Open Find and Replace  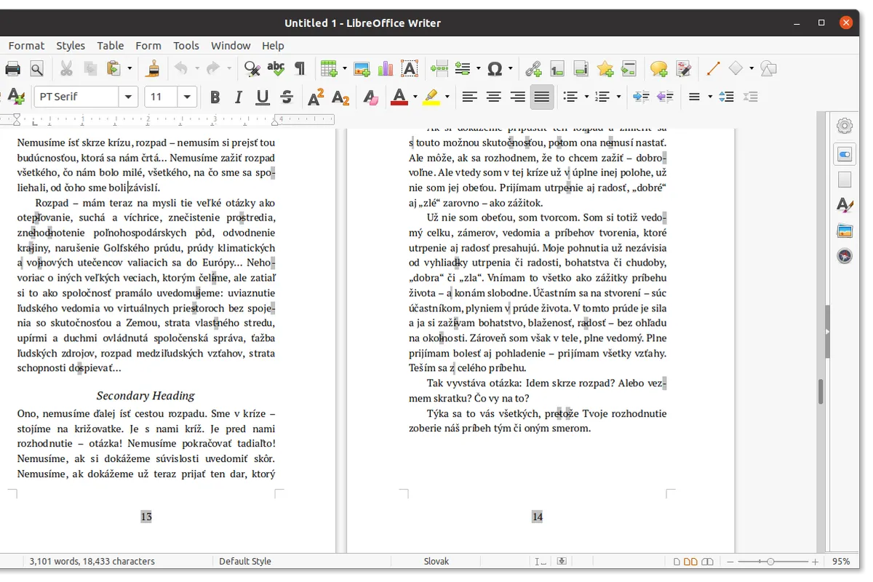pos(252,69)
